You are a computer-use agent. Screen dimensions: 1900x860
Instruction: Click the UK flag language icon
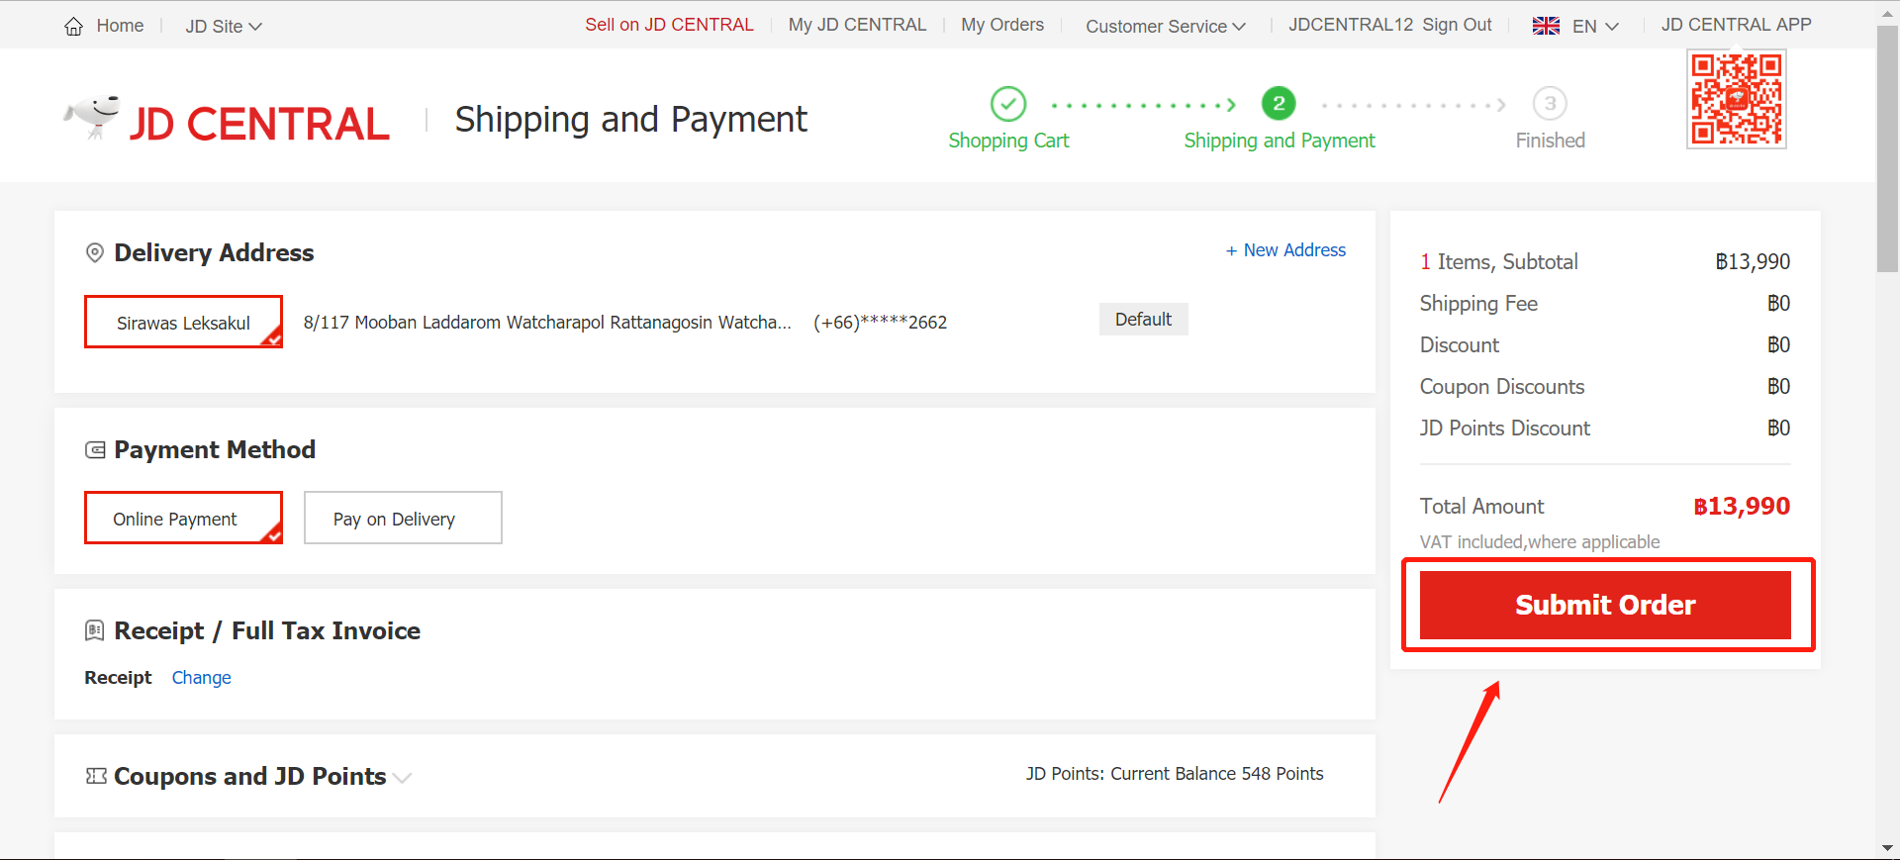(x=1546, y=26)
